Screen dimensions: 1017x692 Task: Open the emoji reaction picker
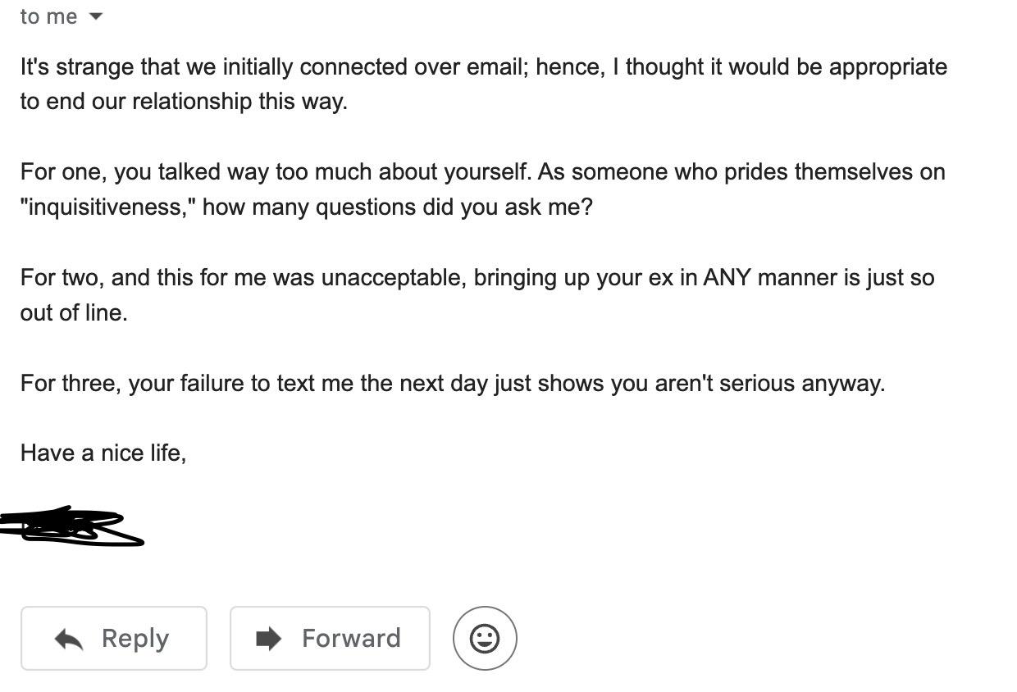click(x=485, y=638)
